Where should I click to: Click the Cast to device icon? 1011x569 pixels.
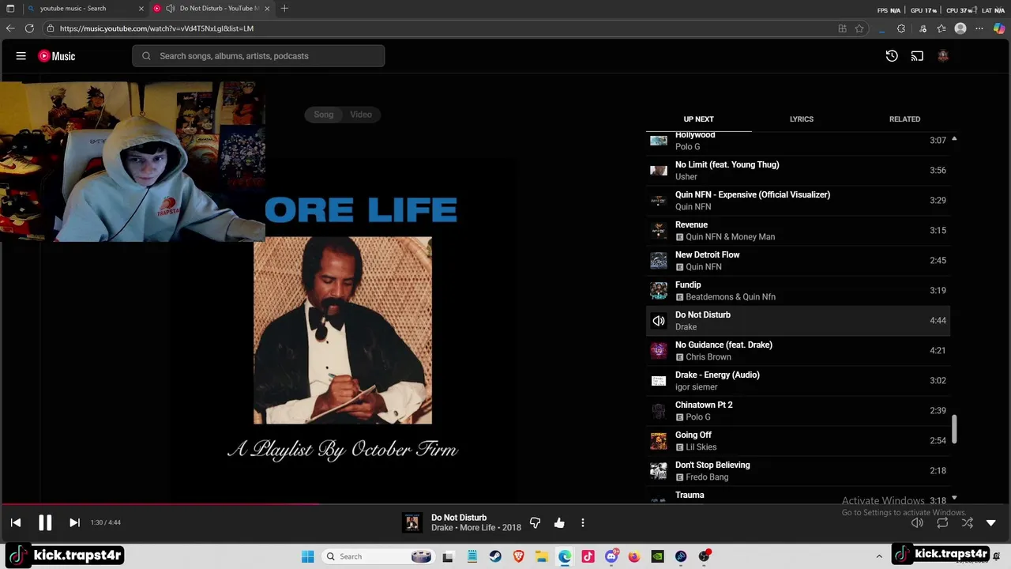click(917, 56)
